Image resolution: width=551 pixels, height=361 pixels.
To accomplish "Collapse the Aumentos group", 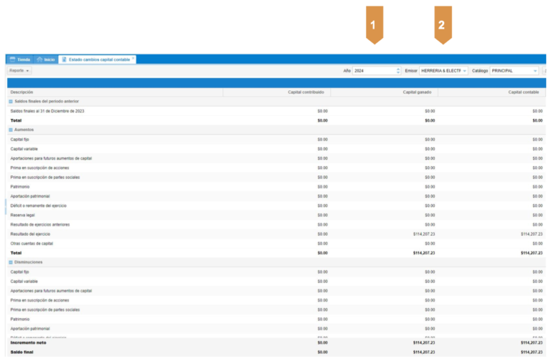I will 11,130.
